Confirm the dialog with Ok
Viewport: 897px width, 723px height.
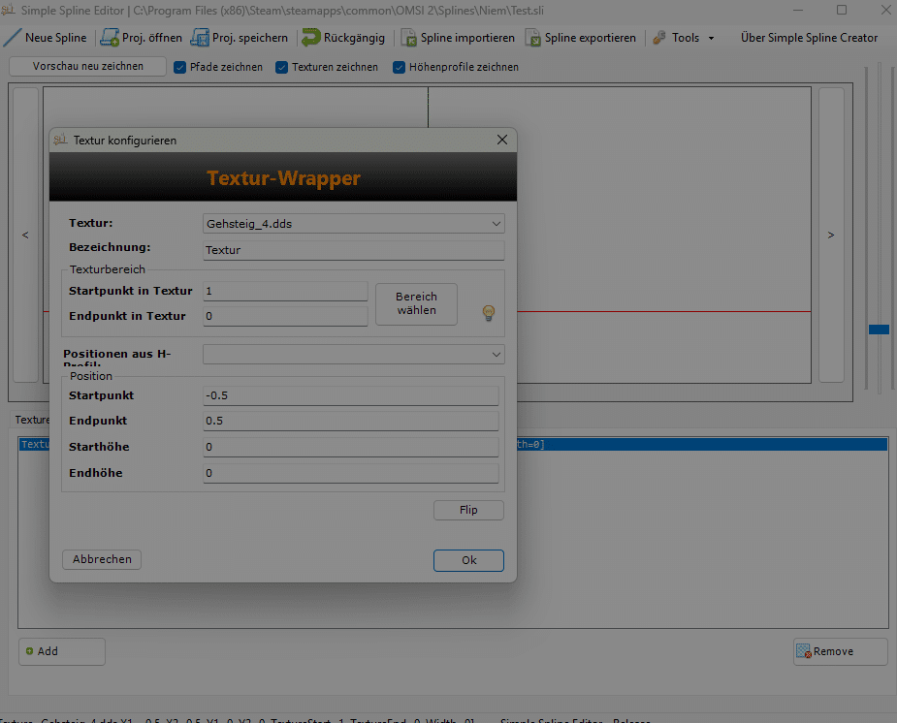click(x=468, y=560)
